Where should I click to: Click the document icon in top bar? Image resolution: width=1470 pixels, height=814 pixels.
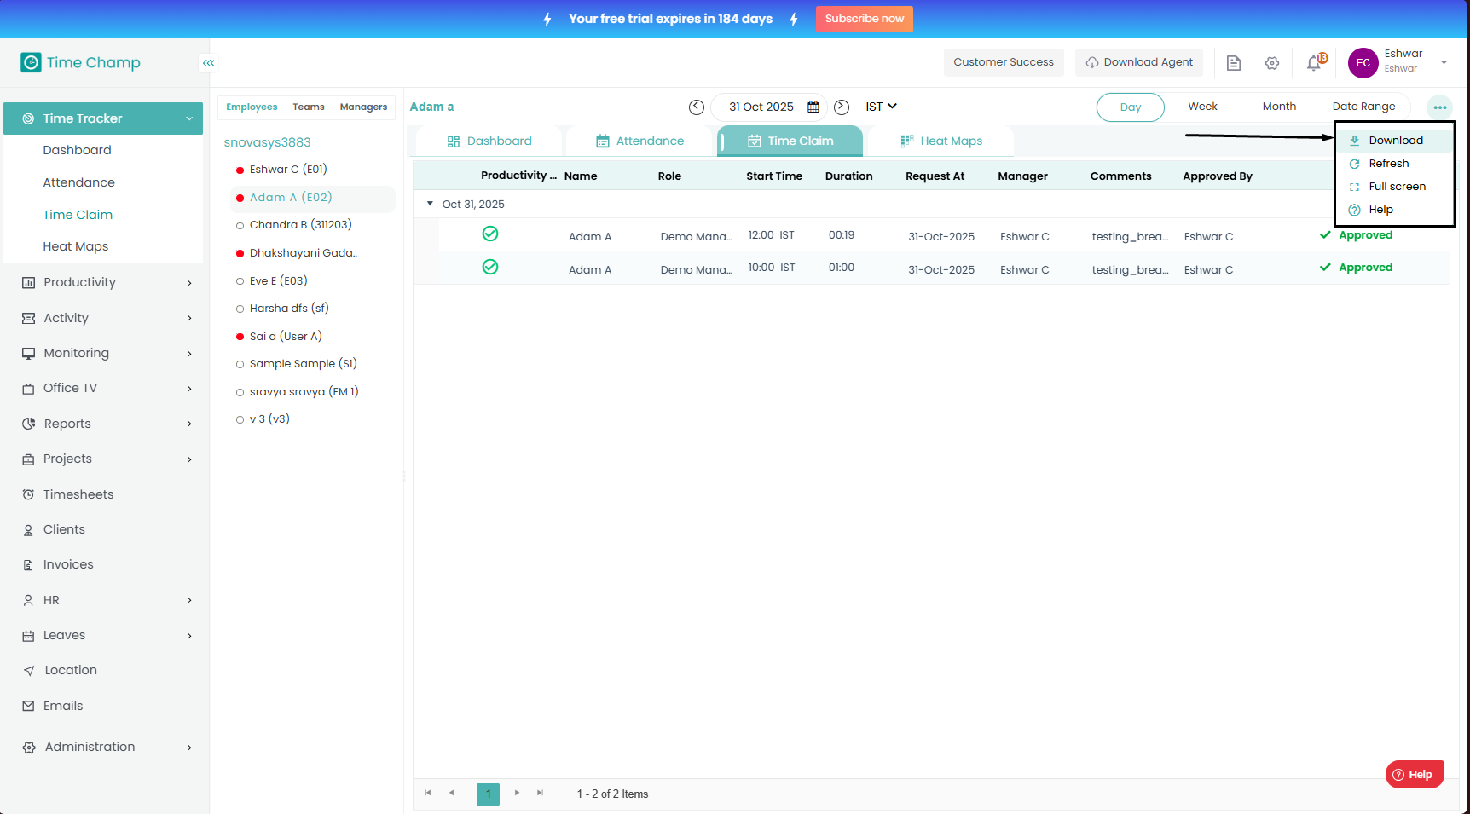click(x=1233, y=63)
